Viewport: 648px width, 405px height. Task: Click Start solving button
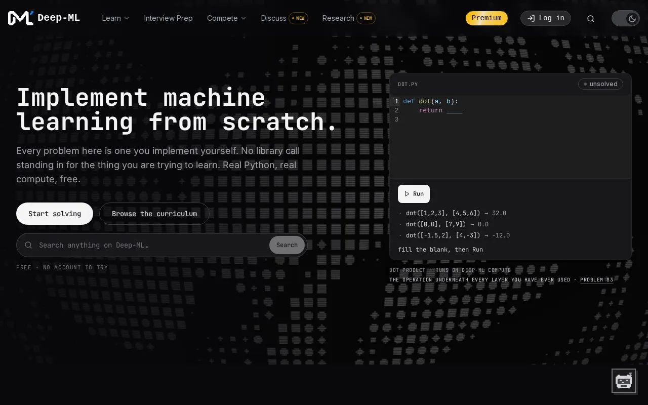[55, 214]
